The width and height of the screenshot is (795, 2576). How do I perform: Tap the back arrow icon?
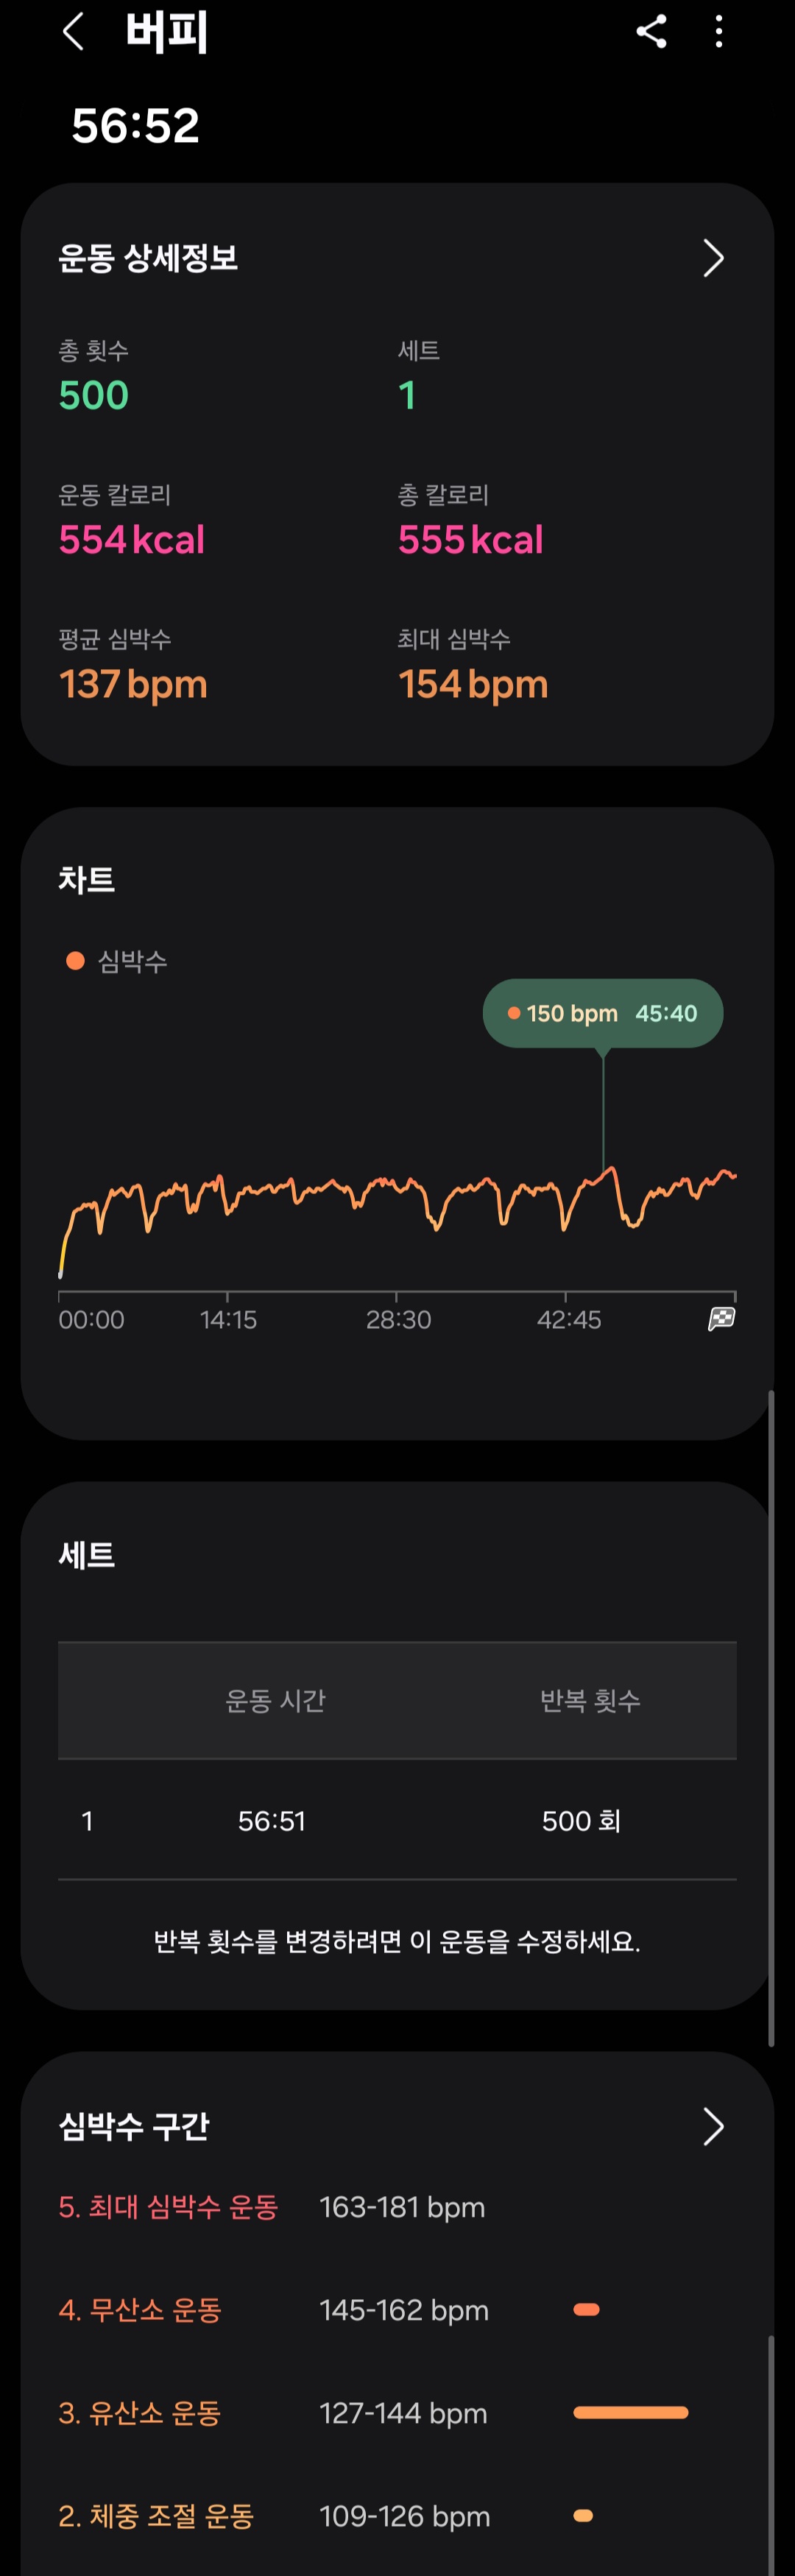tap(72, 32)
